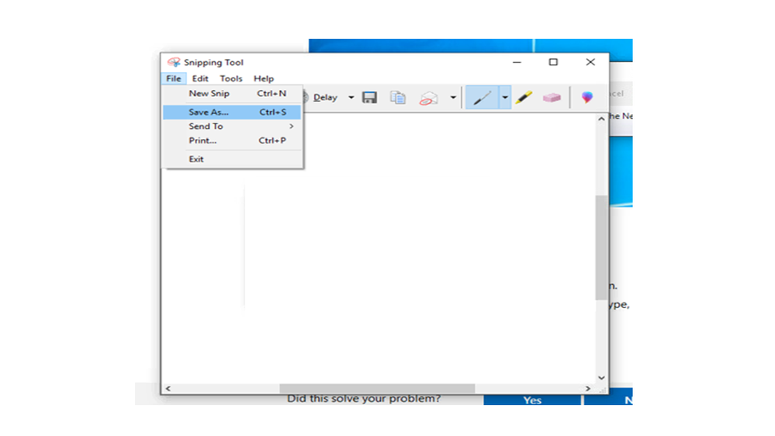Select the Highlighter tool
The width and height of the screenshot is (775, 436).
524,98
